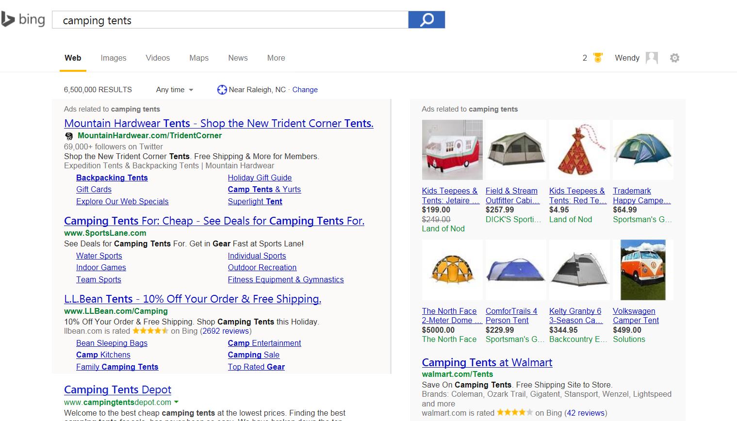Switch to the Images tab

pos(114,58)
